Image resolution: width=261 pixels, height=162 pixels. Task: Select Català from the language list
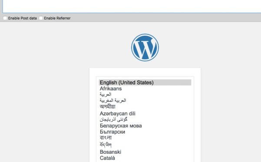[145, 158]
